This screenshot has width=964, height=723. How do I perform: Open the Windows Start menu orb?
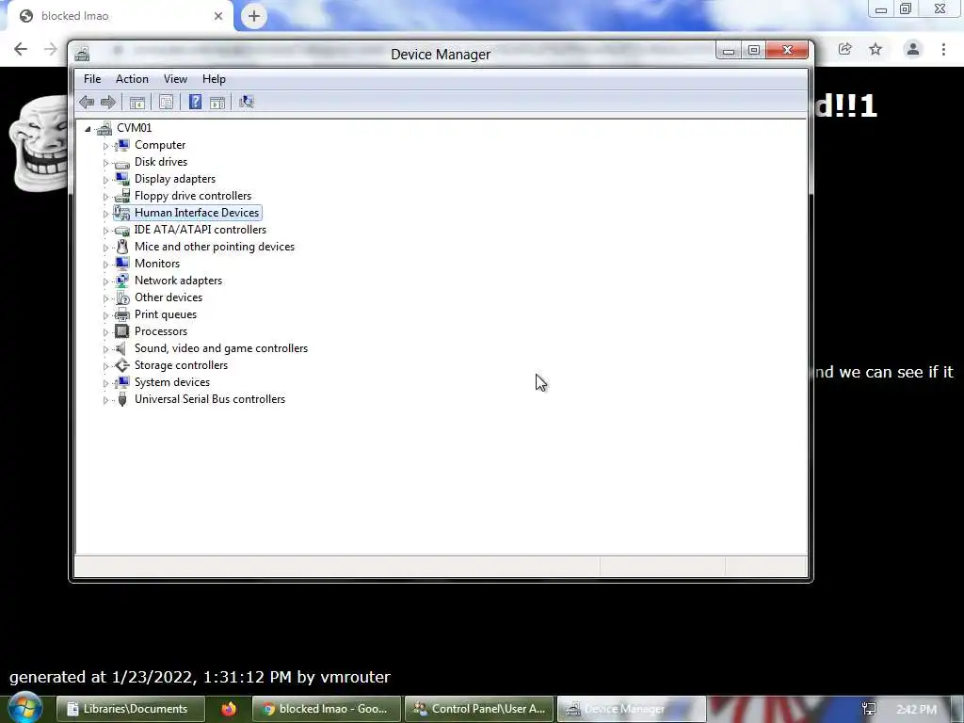point(24,708)
